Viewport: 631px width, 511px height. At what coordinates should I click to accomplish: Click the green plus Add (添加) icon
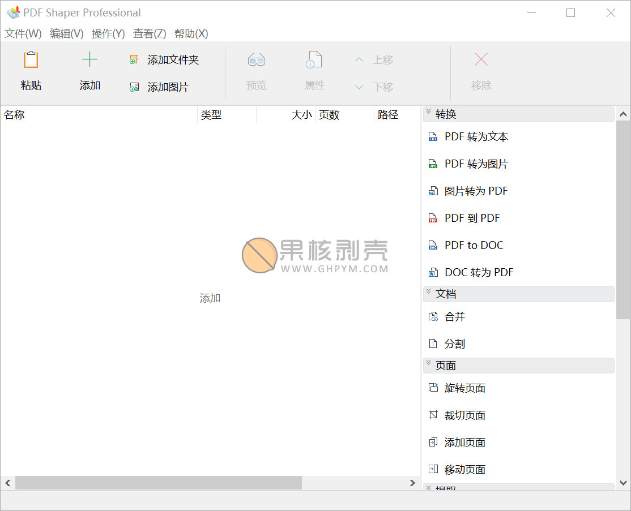[89, 60]
